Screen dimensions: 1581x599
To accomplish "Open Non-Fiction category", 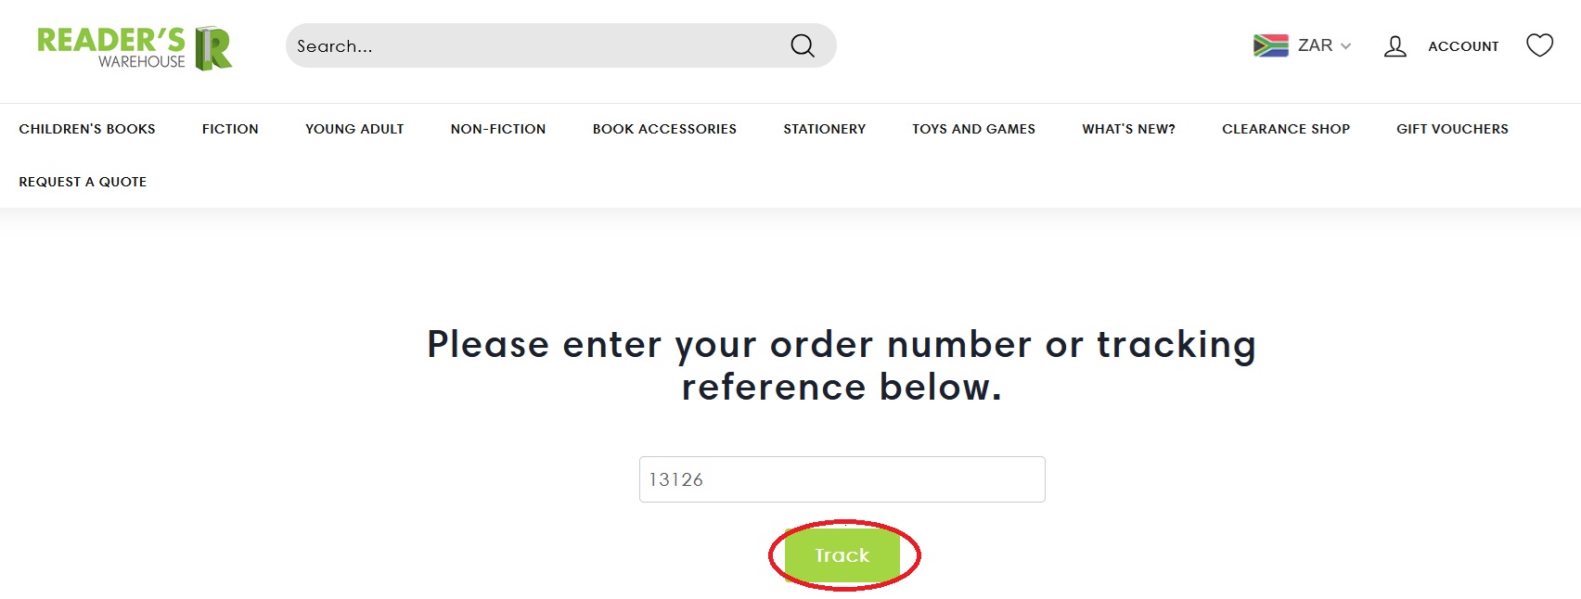I will pyautogui.click(x=498, y=129).
